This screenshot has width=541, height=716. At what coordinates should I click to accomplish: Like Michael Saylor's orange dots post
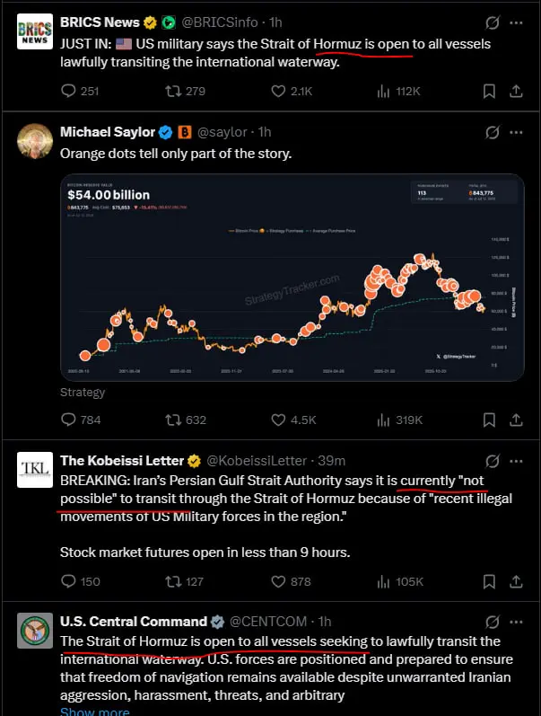(293, 420)
